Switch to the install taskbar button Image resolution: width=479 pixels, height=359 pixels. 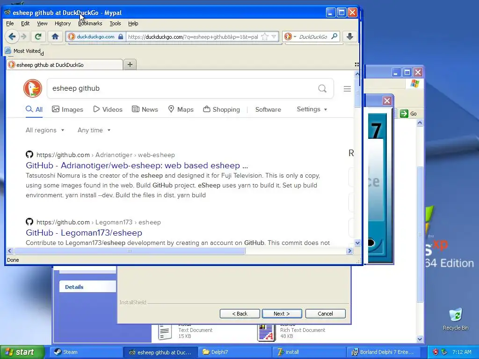(x=309, y=352)
